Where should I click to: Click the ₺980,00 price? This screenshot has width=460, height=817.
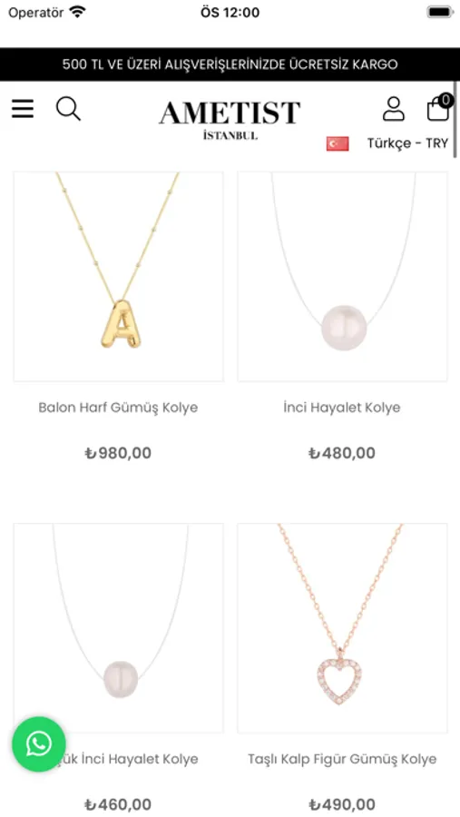pos(118,453)
